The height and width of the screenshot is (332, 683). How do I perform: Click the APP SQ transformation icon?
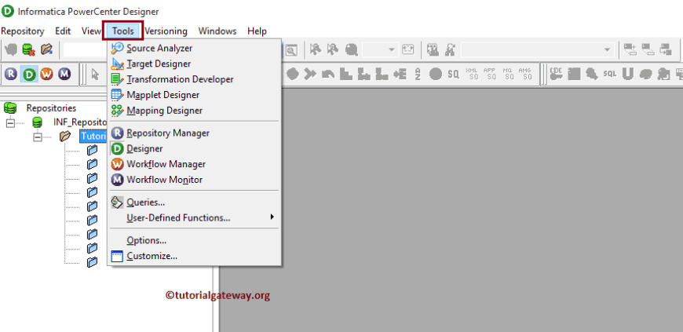490,74
